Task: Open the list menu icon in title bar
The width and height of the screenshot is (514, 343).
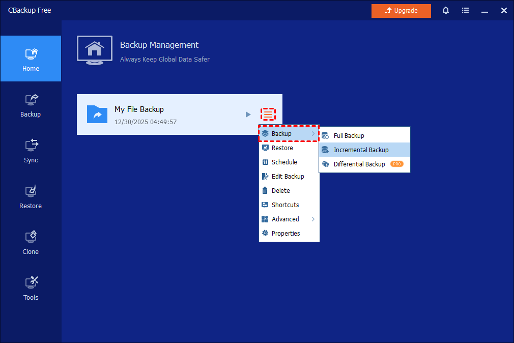Action: pyautogui.click(x=465, y=11)
